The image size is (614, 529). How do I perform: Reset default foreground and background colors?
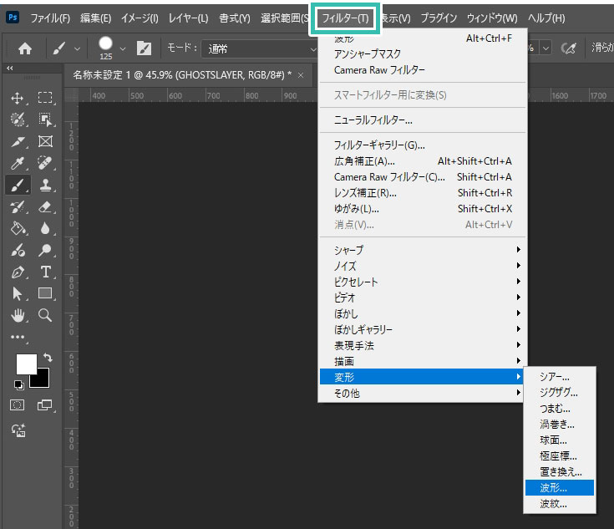(x=18, y=384)
